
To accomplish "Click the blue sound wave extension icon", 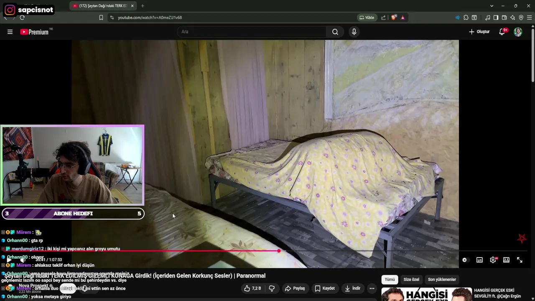I will click(x=457, y=18).
